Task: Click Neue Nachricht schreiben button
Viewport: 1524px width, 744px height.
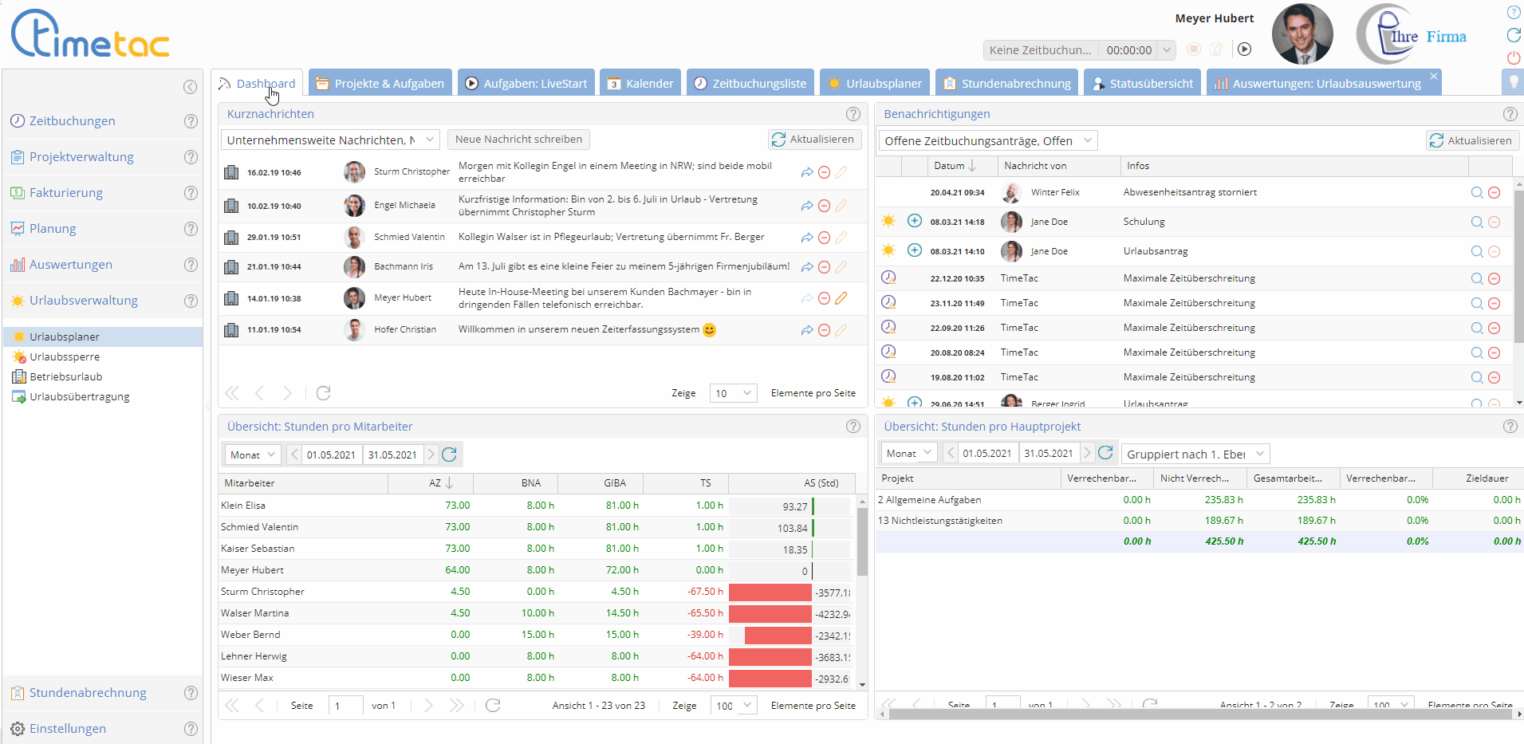Action: pyautogui.click(x=518, y=140)
